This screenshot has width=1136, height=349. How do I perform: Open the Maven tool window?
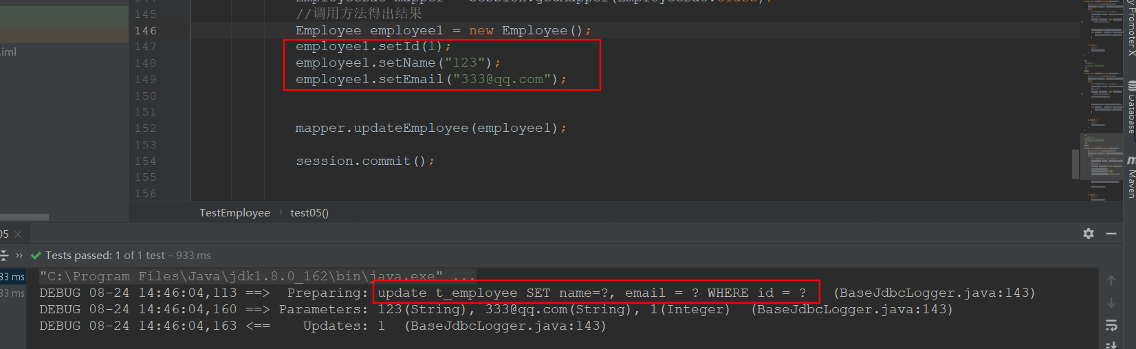coord(1131,177)
